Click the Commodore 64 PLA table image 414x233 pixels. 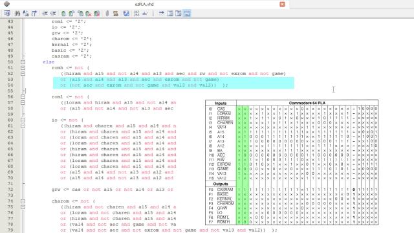point(292,162)
